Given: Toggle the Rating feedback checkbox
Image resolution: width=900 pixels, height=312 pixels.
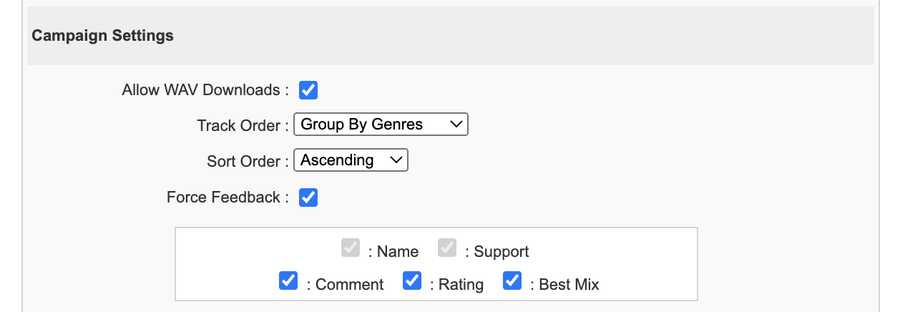Looking at the screenshot, I should (x=412, y=281).
